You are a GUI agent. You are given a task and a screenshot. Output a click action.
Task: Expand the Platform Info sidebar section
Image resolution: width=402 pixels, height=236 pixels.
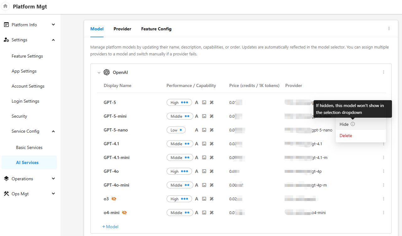pyautogui.click(x=53, y=25)
